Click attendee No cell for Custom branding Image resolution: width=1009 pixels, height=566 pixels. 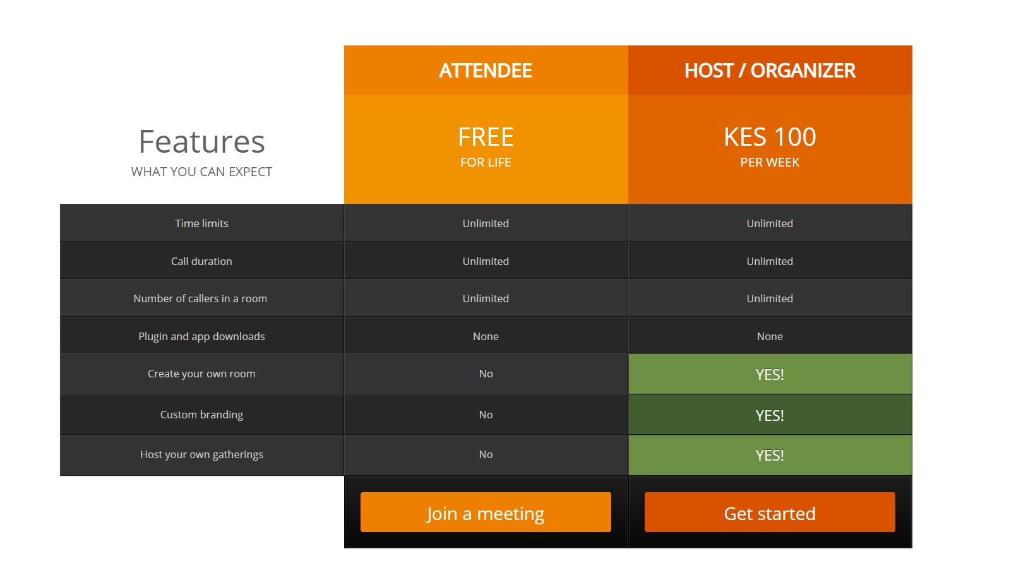coord(486,415)
